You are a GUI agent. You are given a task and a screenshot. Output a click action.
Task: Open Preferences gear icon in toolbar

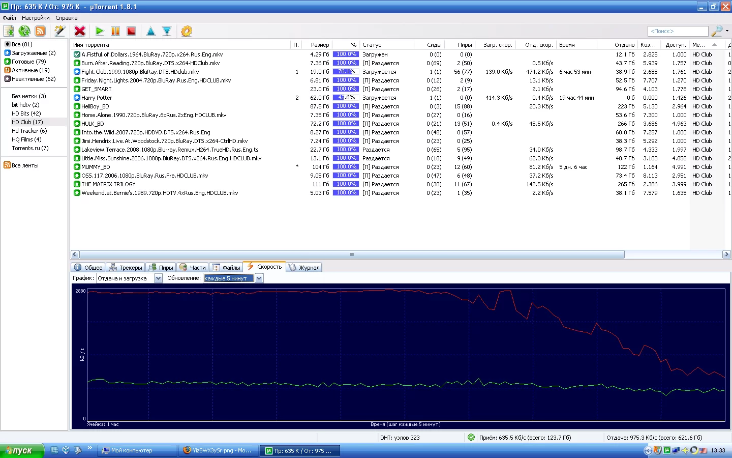[187, 31]
